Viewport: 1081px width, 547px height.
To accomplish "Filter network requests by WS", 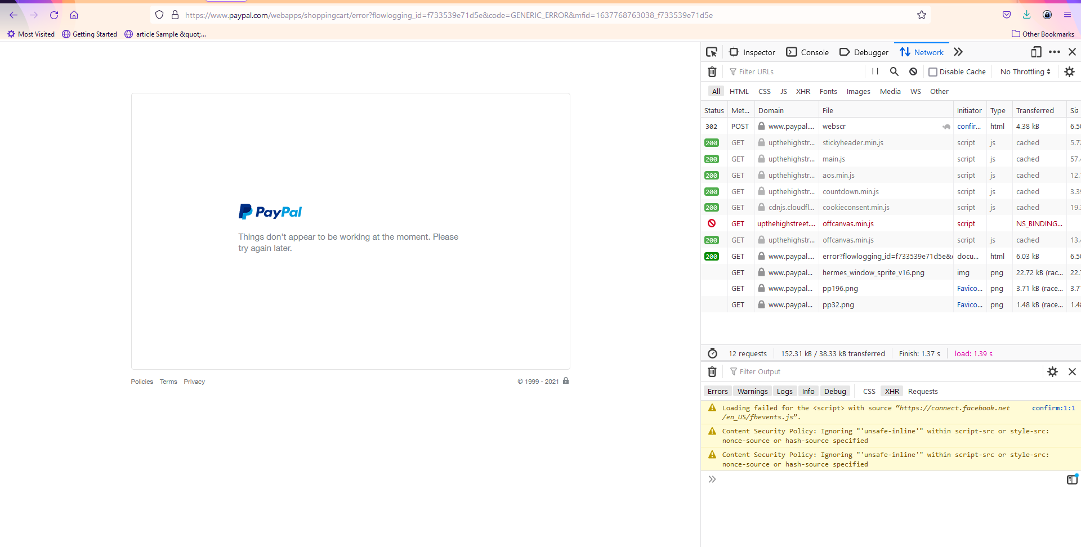I will click(915, 92).
